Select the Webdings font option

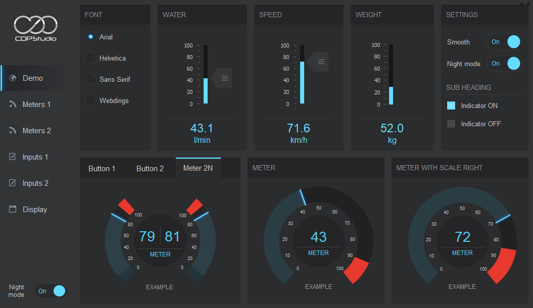coord(90,100)
